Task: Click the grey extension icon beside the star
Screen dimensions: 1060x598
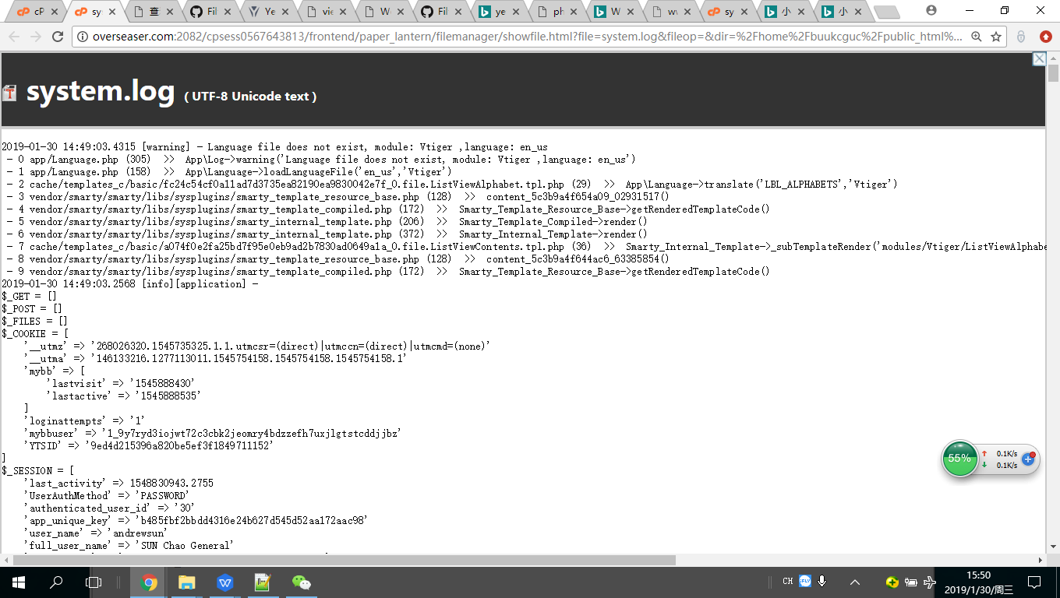Action: (1020, 37)
